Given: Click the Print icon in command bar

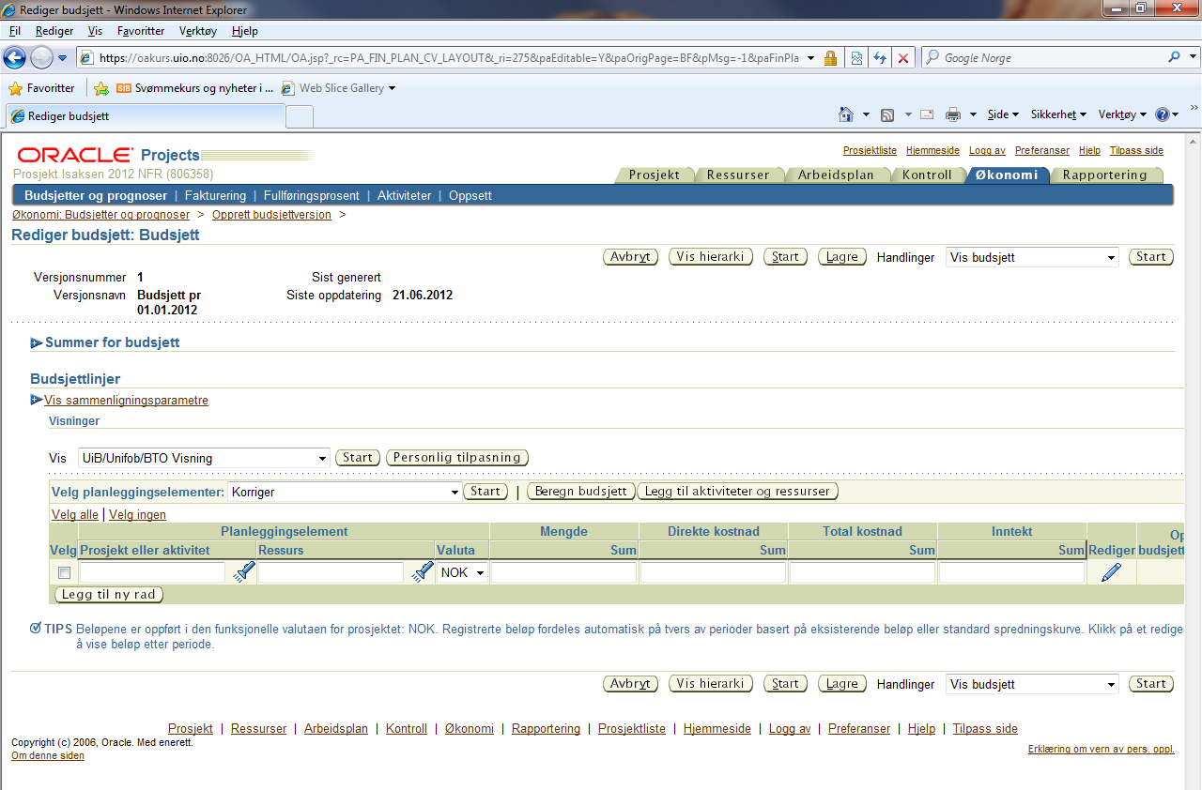Looking at the screenshot, I should 953,114.
